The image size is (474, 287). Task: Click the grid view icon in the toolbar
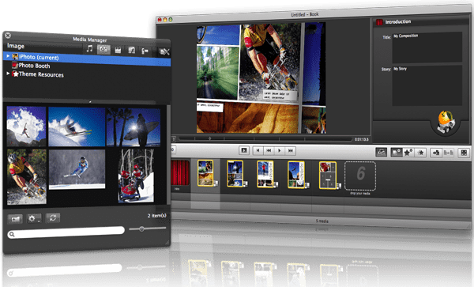pos(464,153)
